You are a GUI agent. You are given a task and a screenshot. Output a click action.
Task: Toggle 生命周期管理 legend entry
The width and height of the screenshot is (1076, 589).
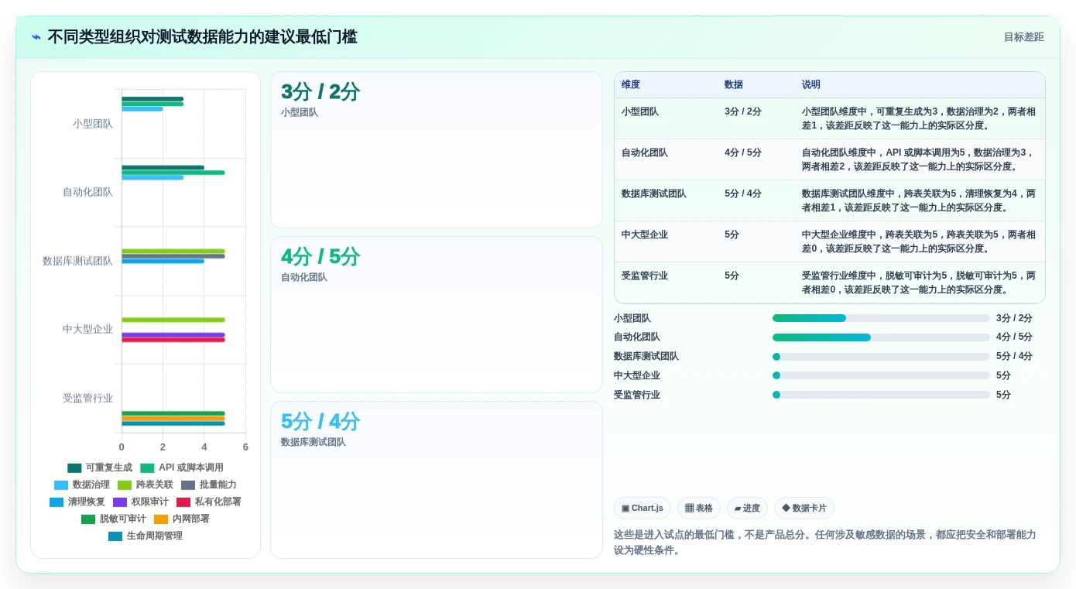coord(146,536)
